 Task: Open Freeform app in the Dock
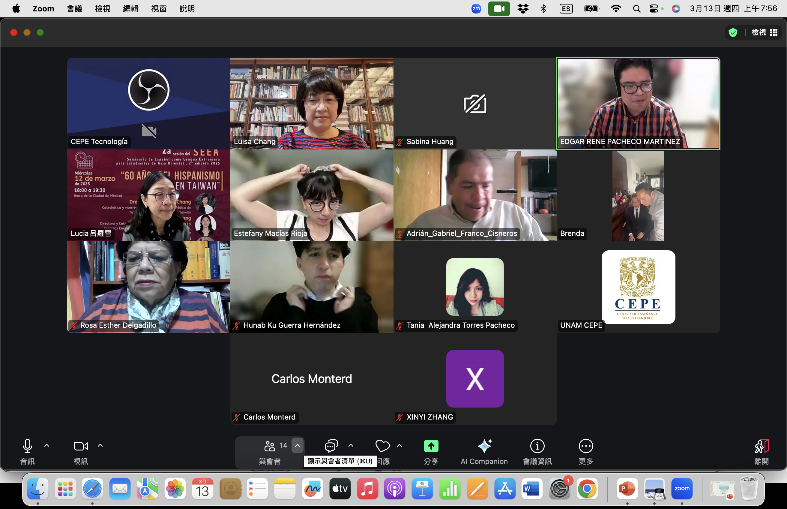312,489
